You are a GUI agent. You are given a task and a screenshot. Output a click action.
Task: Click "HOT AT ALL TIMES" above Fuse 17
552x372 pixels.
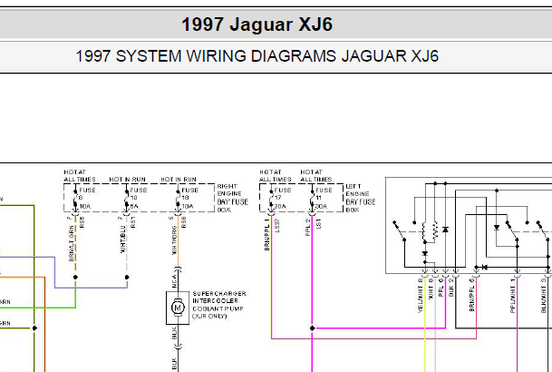tap(276, 175)
